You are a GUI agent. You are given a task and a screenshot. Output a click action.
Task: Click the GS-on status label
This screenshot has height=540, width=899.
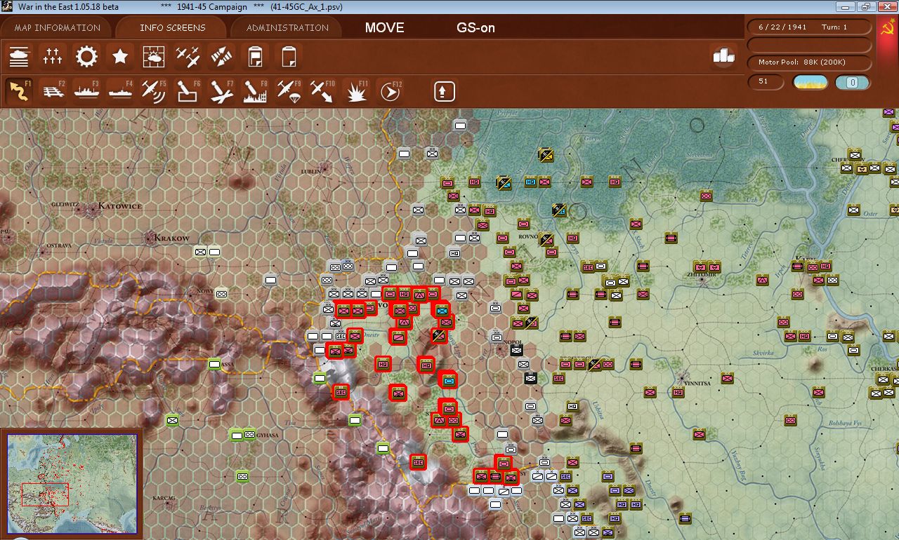click(475, 28)
